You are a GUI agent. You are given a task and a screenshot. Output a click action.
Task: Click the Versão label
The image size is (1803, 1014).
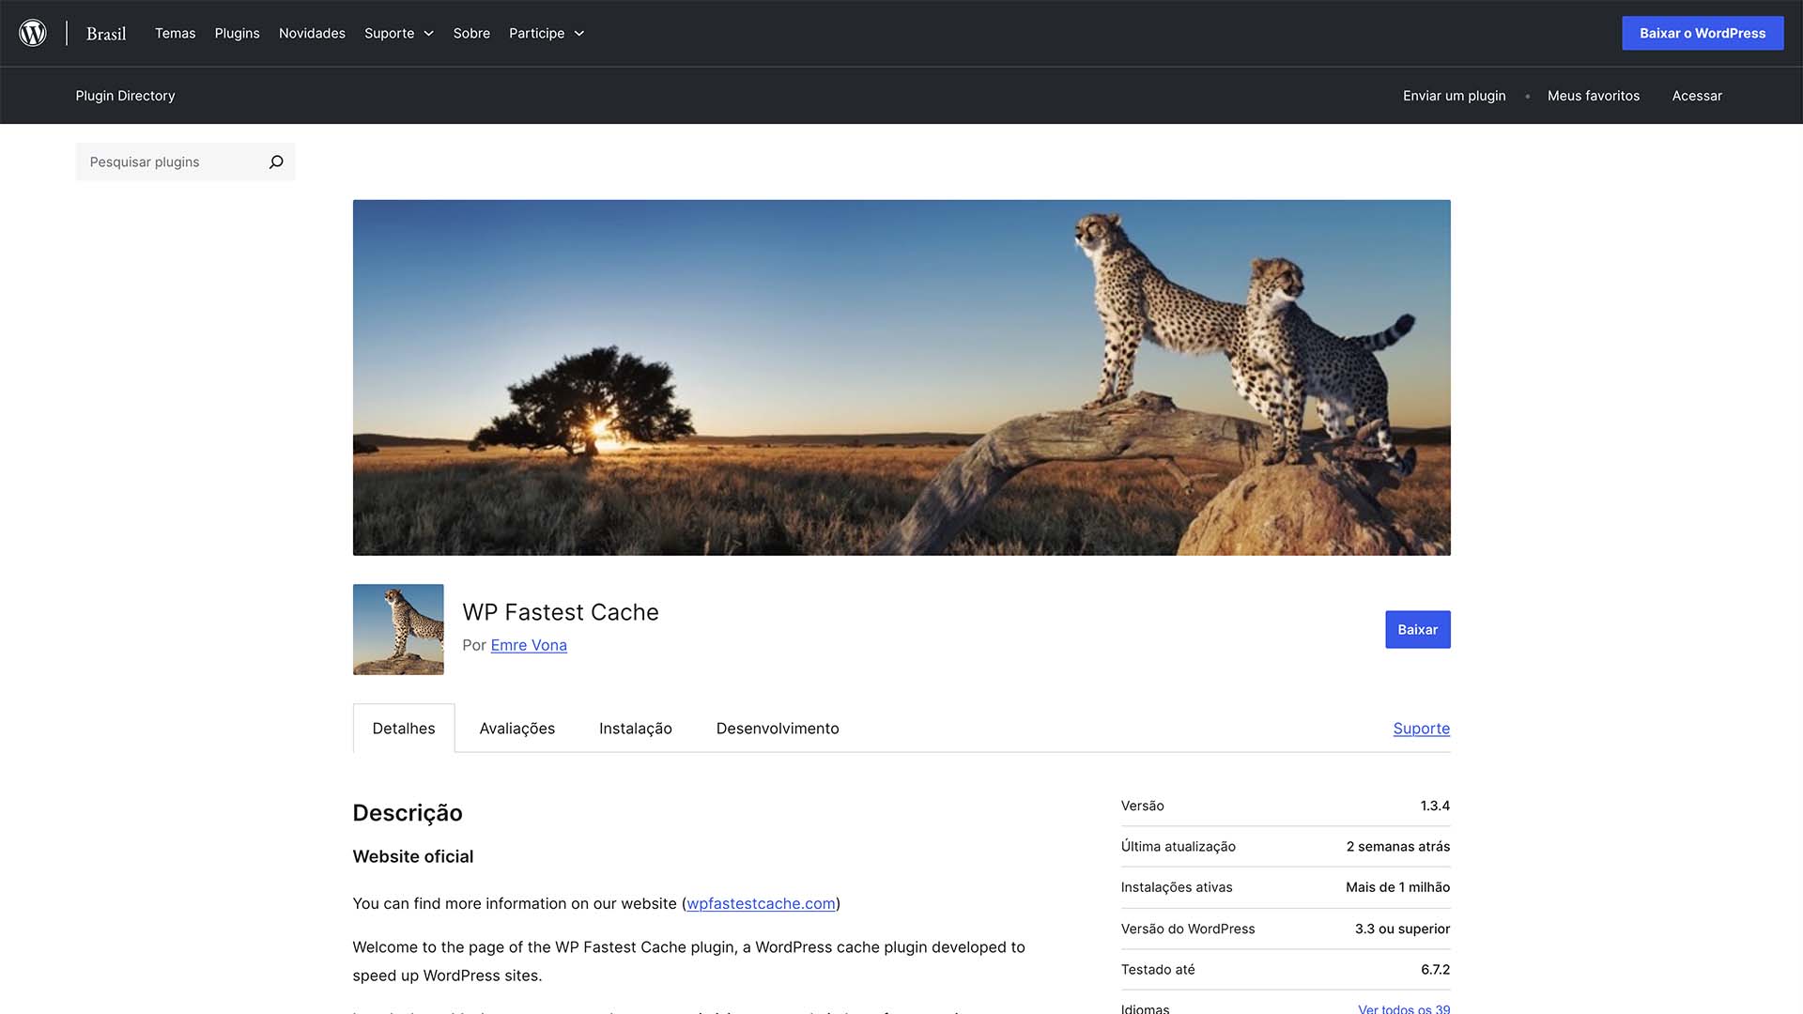coord(1142,806)
